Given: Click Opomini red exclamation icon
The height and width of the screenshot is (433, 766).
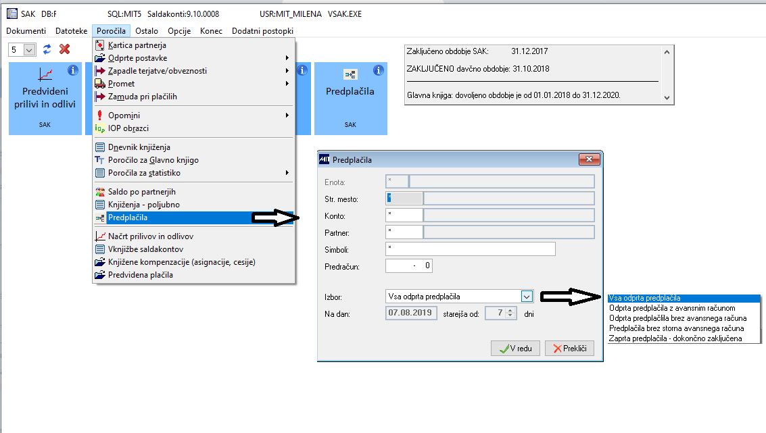Looking at the screenshot, I should click(99, 116).
